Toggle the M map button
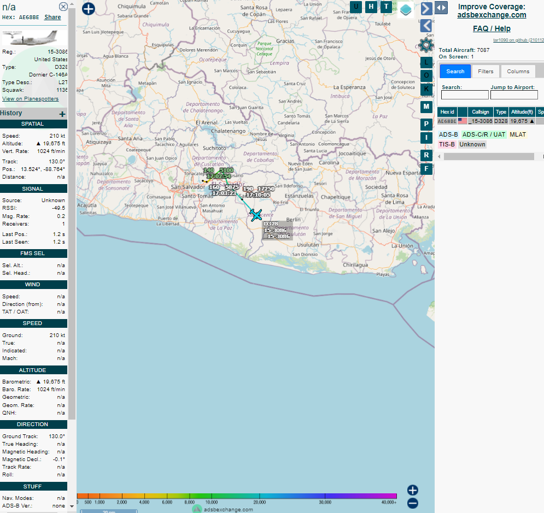The image size is (544, 513). 426,107
